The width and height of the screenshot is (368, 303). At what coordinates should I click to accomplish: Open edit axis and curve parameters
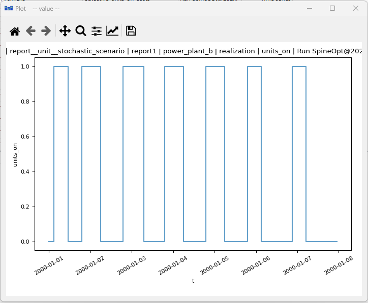coord(112,31)
